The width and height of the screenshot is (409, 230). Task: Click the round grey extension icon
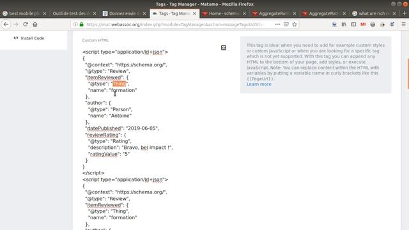click(373, 24)
